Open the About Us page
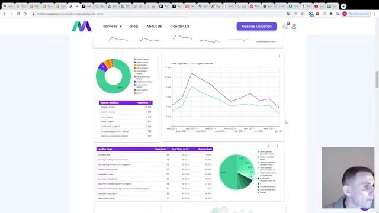379x213 pixels. [x=154, y=26]
